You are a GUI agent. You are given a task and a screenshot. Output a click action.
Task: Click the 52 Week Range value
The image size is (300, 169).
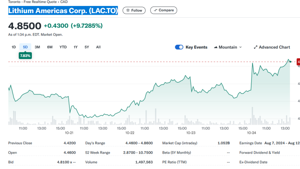pyautogui.click(x=138, y=153)
